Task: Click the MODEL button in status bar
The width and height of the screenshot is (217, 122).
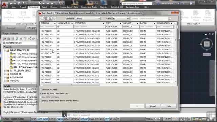Action: click(x=149, y=119)
